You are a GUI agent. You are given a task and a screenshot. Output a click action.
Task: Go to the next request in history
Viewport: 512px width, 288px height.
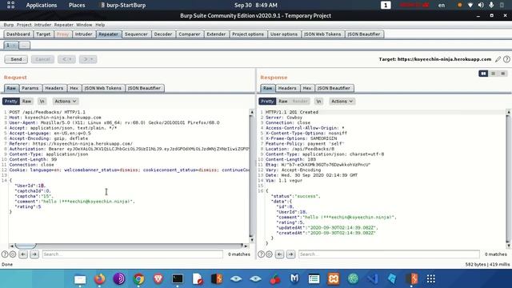tap(86, 59)
